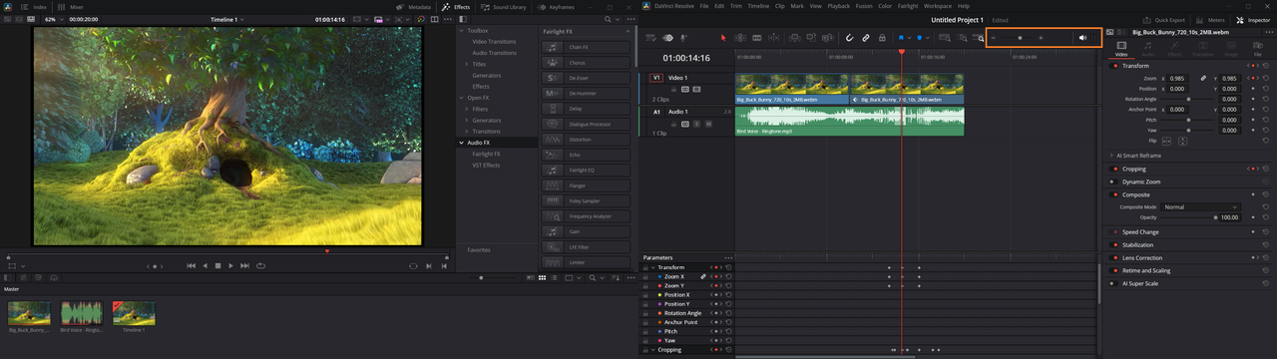Viewport: 1277px width, 359px height.
Task: Open the Workspace menu
Action: point(938,6)
